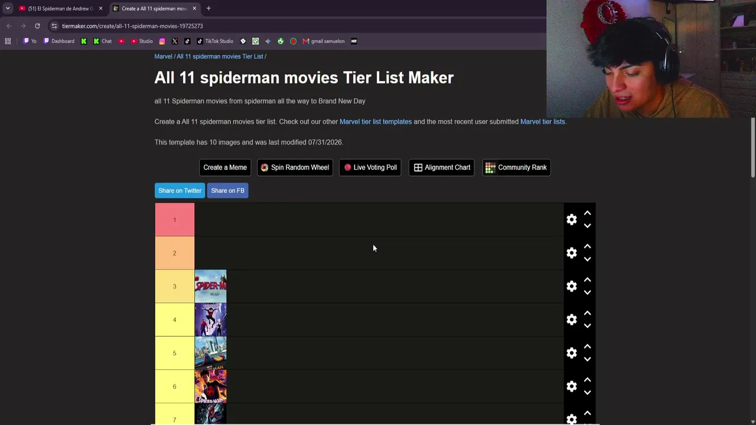Open the Twitch Dashboard bookmark
Viewport: 756px width, 425px height.
(58, 41)
